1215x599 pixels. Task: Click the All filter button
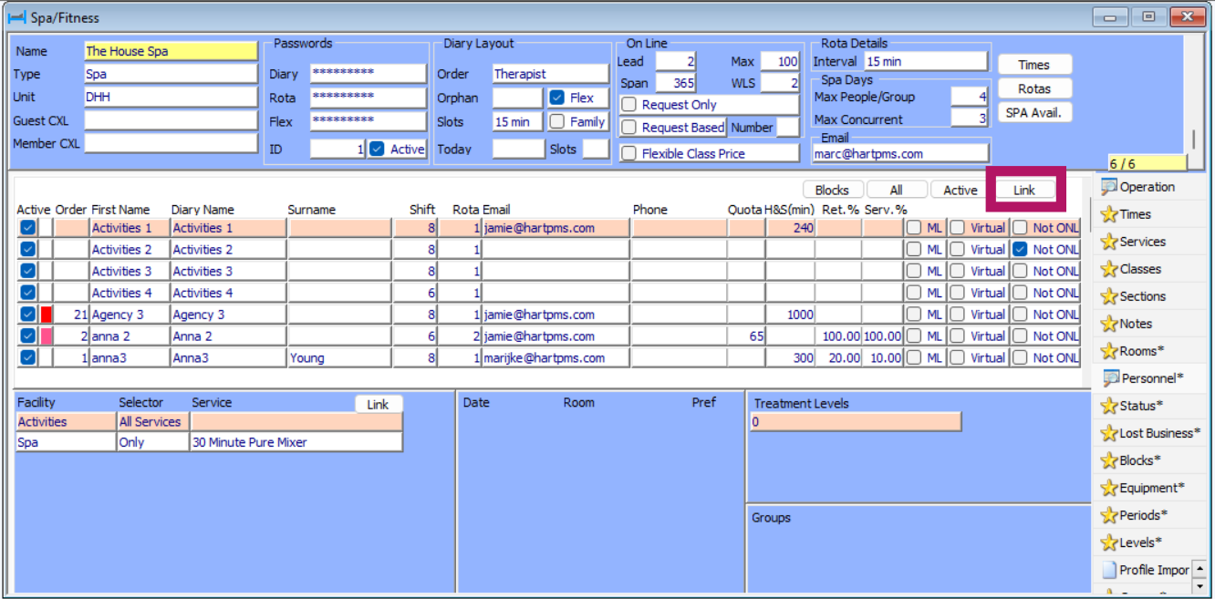[897, 190]
